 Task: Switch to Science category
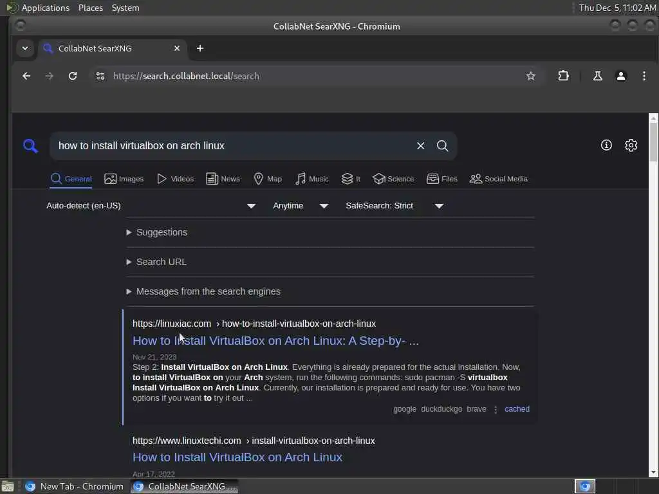tap(393, 179)
